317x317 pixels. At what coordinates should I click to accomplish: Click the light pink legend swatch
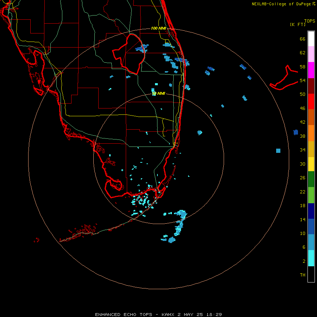[x=311, y=54]
